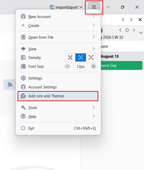The image size is (144, 170).
Task: Click the feeds RSS icon
Action: (x=10, y=85)
